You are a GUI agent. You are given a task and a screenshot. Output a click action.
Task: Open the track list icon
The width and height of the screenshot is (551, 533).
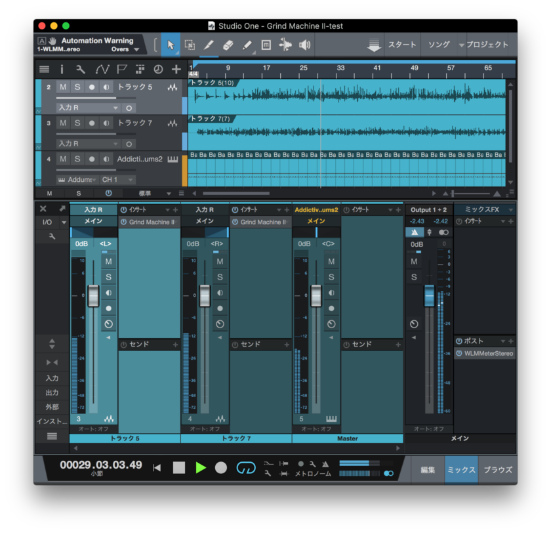pyautogui.click(x=45, y=70)
